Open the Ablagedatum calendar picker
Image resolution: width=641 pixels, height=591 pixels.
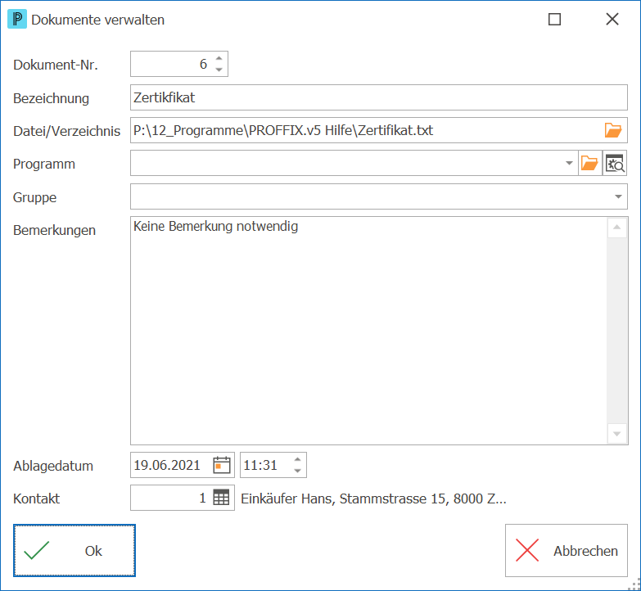pos(222,465)
